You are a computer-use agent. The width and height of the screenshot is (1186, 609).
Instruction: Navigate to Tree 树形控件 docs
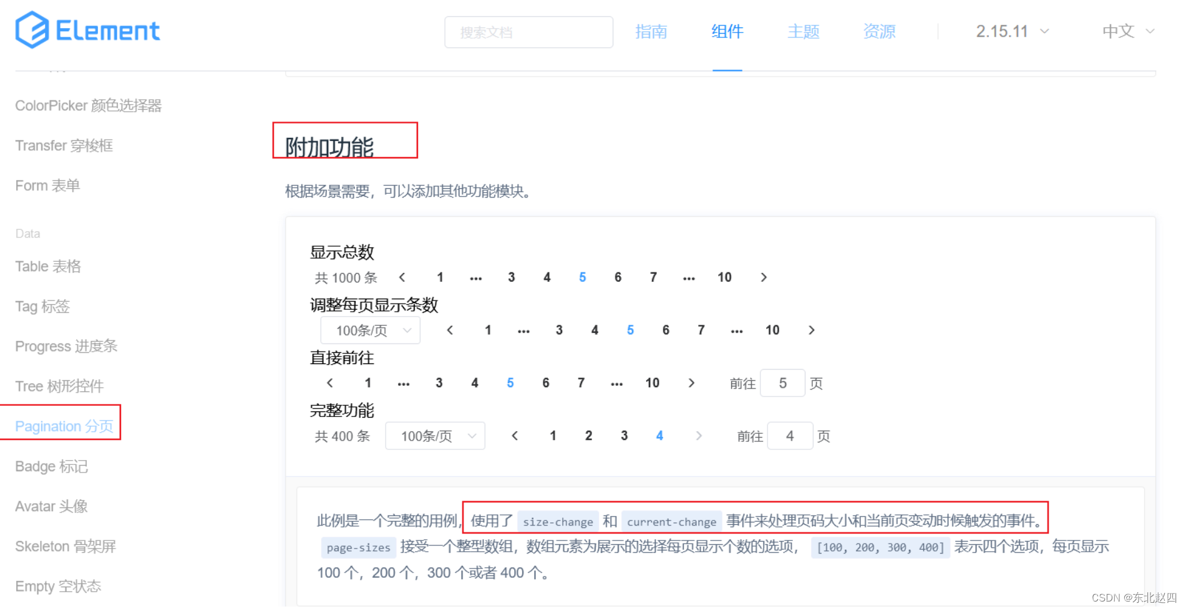[59, 386]
